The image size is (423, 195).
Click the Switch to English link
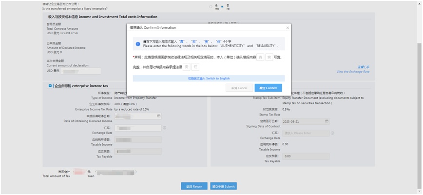click(208, 78)
